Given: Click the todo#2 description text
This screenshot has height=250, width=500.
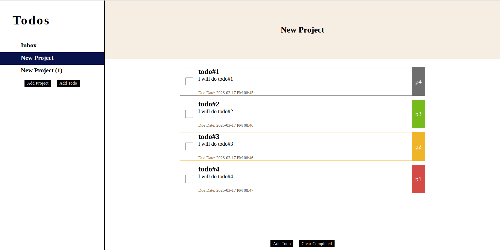Looking at the screenshot, I should pos(215,112).
